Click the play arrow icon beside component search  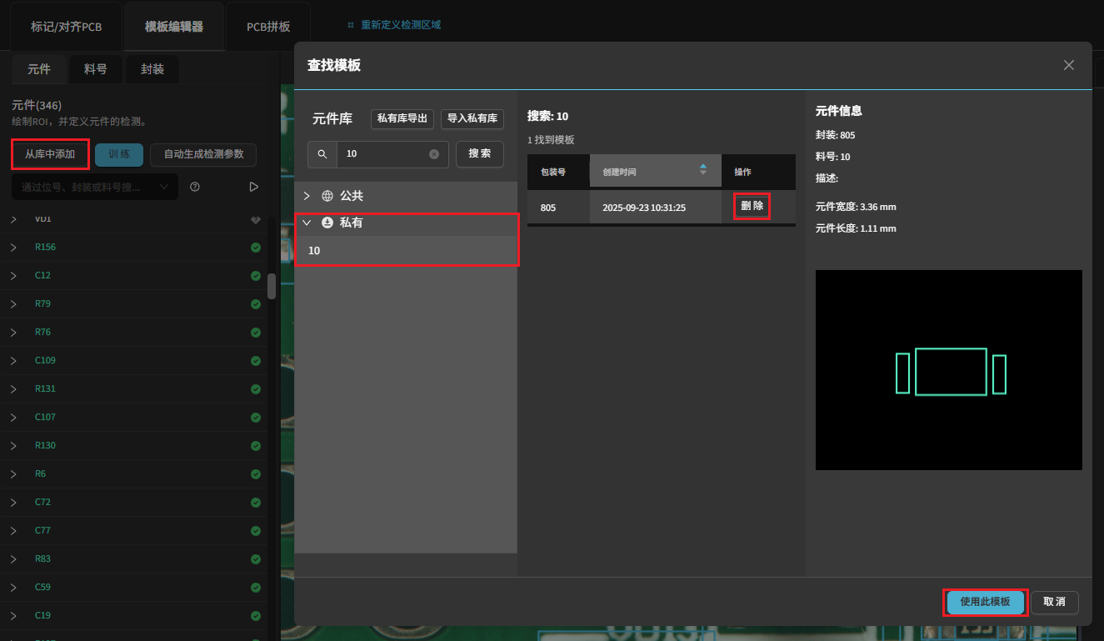[x=254, y=187]
